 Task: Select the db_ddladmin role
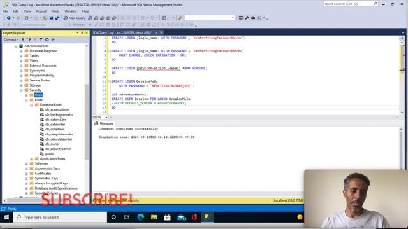coord(55,129)
